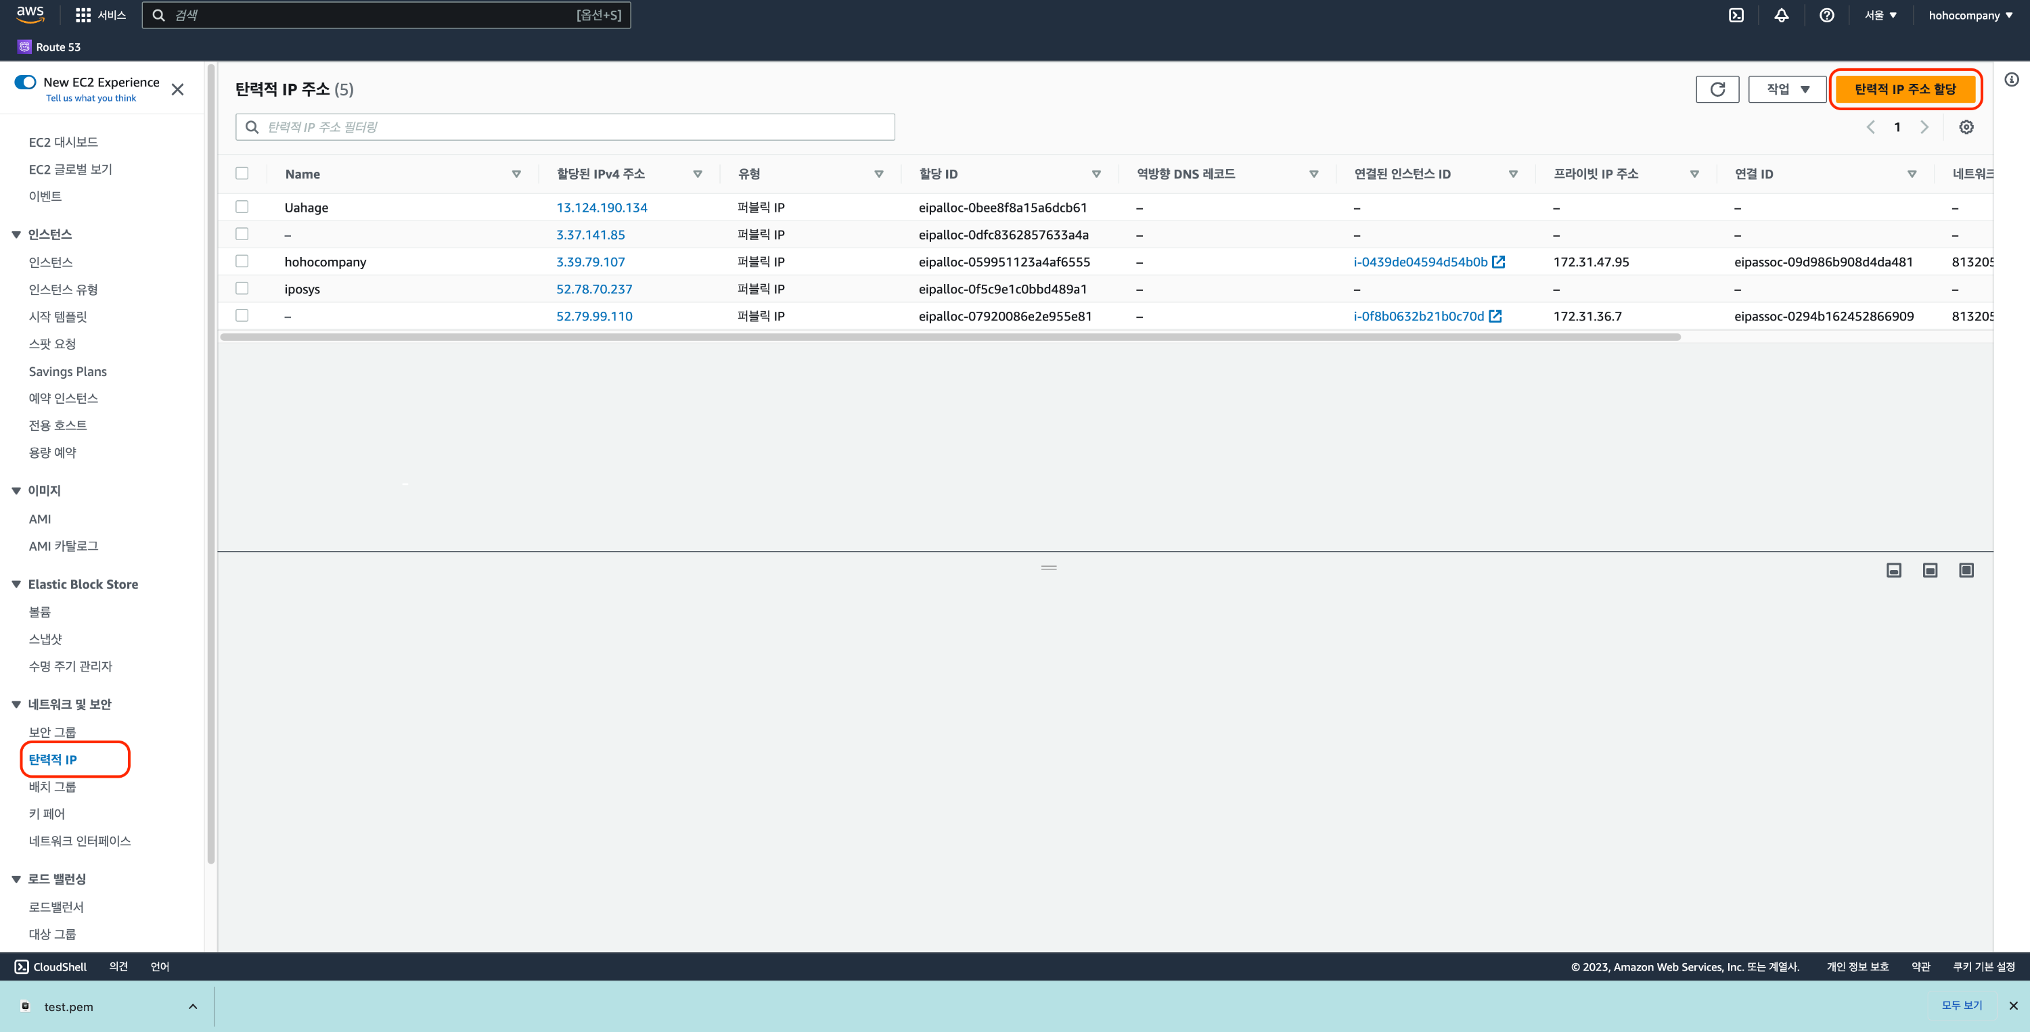Open the AWS services grid menu
The height and width of the screenshot is (1032, 2030).
coord(83,15)
